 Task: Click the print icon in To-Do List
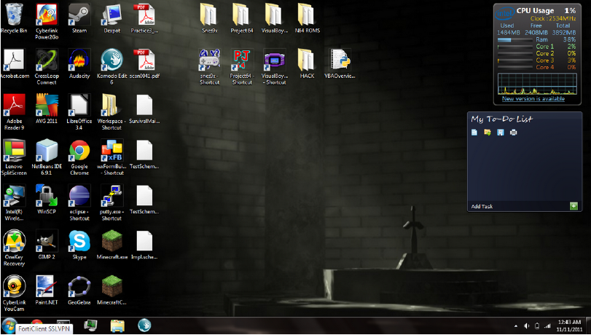(514, 132)
